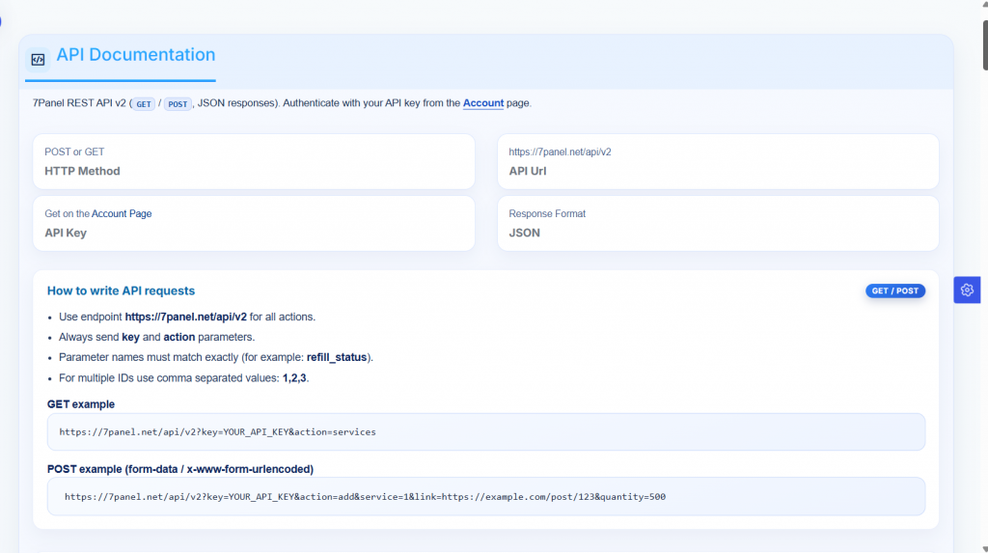Click the GET example label
988x553 pixels.
click(81, 404)
